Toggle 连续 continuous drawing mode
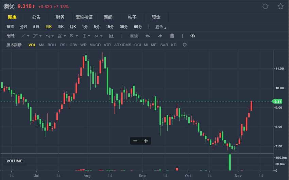Screen dimensions: 289x180 [x=134, y=36]
